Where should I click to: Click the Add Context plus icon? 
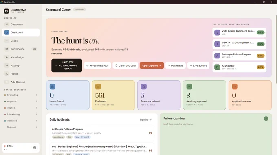click(7, 82)
